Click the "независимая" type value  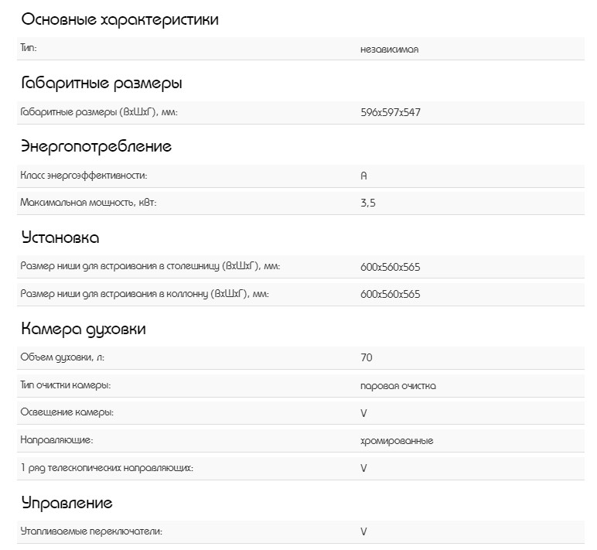tap(390, 49)
